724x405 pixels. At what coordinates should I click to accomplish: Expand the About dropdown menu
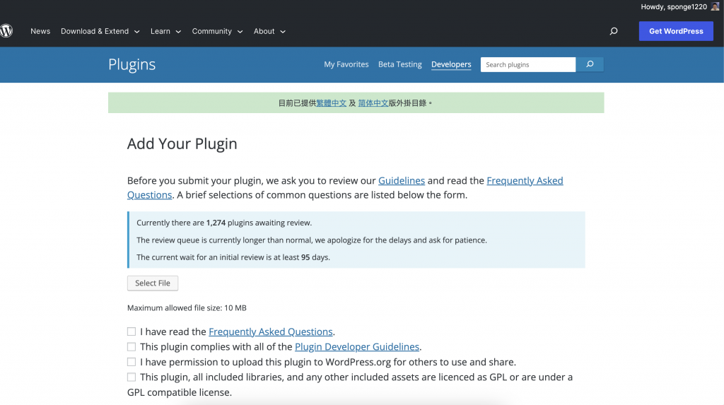(x=269, y=31)
